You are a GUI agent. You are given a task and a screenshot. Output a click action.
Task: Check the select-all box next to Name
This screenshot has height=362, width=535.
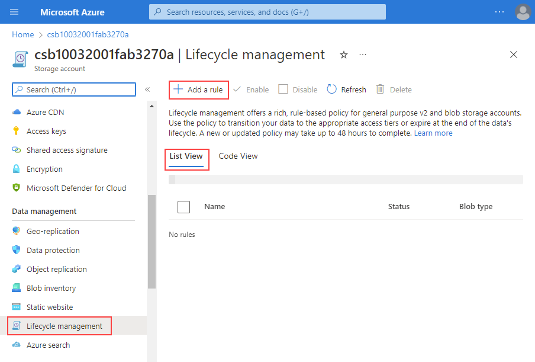(183, 207)
